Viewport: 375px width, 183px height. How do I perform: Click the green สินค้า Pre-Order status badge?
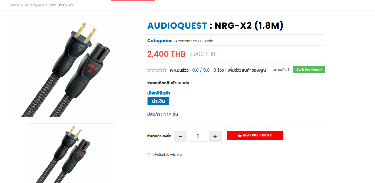309,70
